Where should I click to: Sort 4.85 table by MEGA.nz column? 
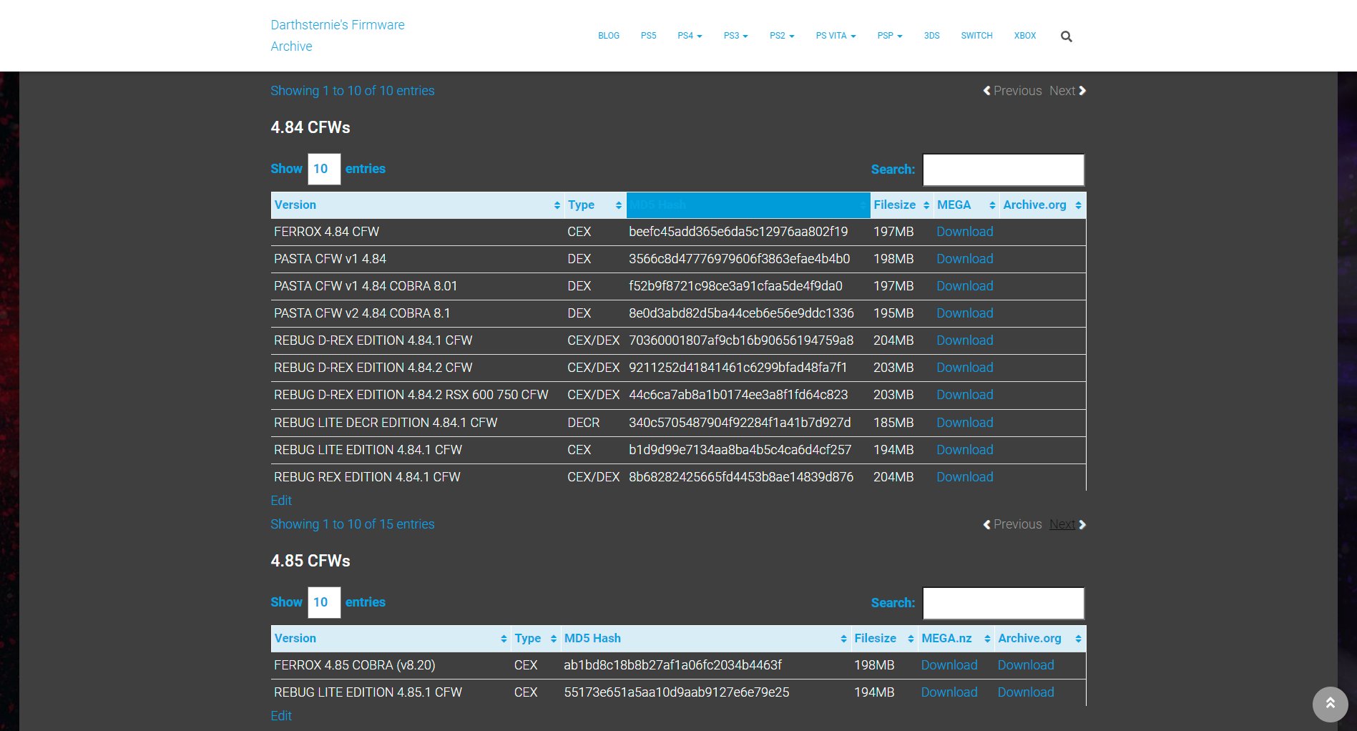pyautogui.click(x=956, y=639)
